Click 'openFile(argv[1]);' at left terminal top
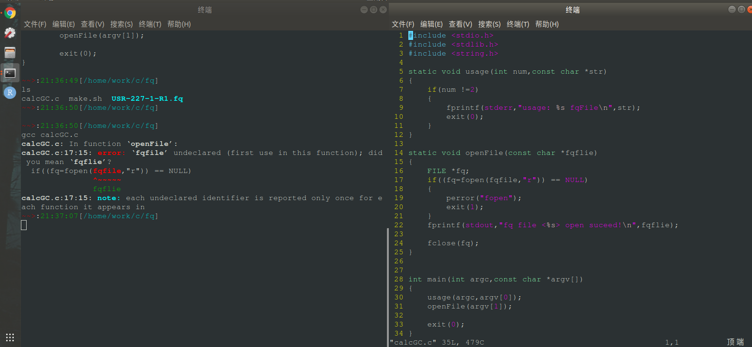 coord(102,35)
